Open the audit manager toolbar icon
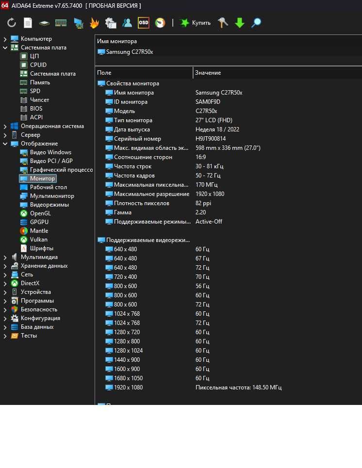 pos(111,23)
